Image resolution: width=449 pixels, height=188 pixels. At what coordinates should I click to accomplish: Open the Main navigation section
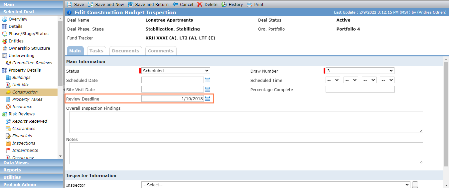[x=32, y=4]
